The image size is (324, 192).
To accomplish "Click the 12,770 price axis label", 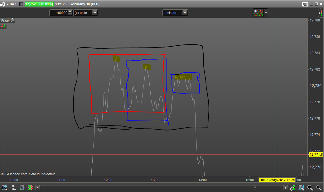I will pos(316,167).
